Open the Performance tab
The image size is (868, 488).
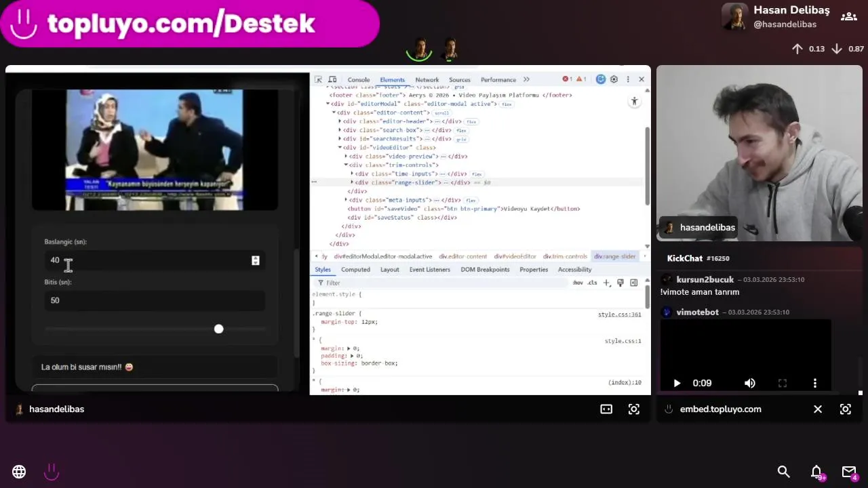(498, 80)
